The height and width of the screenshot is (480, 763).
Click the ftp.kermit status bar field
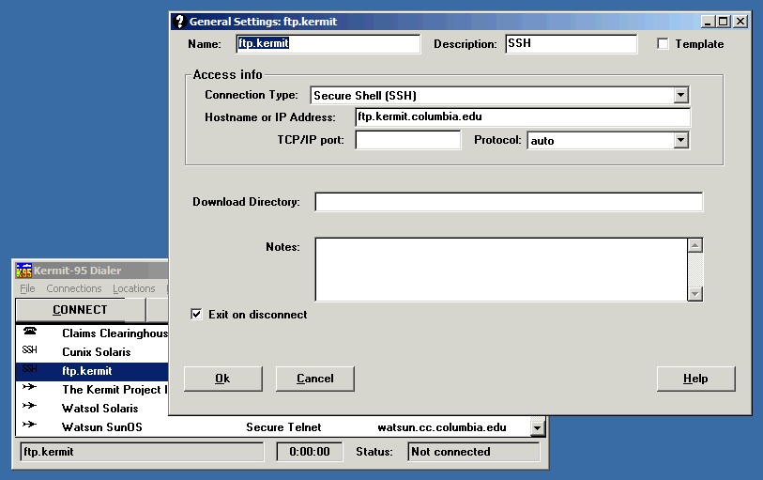coord(142,452)
